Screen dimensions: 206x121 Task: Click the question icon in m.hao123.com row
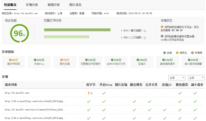pos(91,93)
